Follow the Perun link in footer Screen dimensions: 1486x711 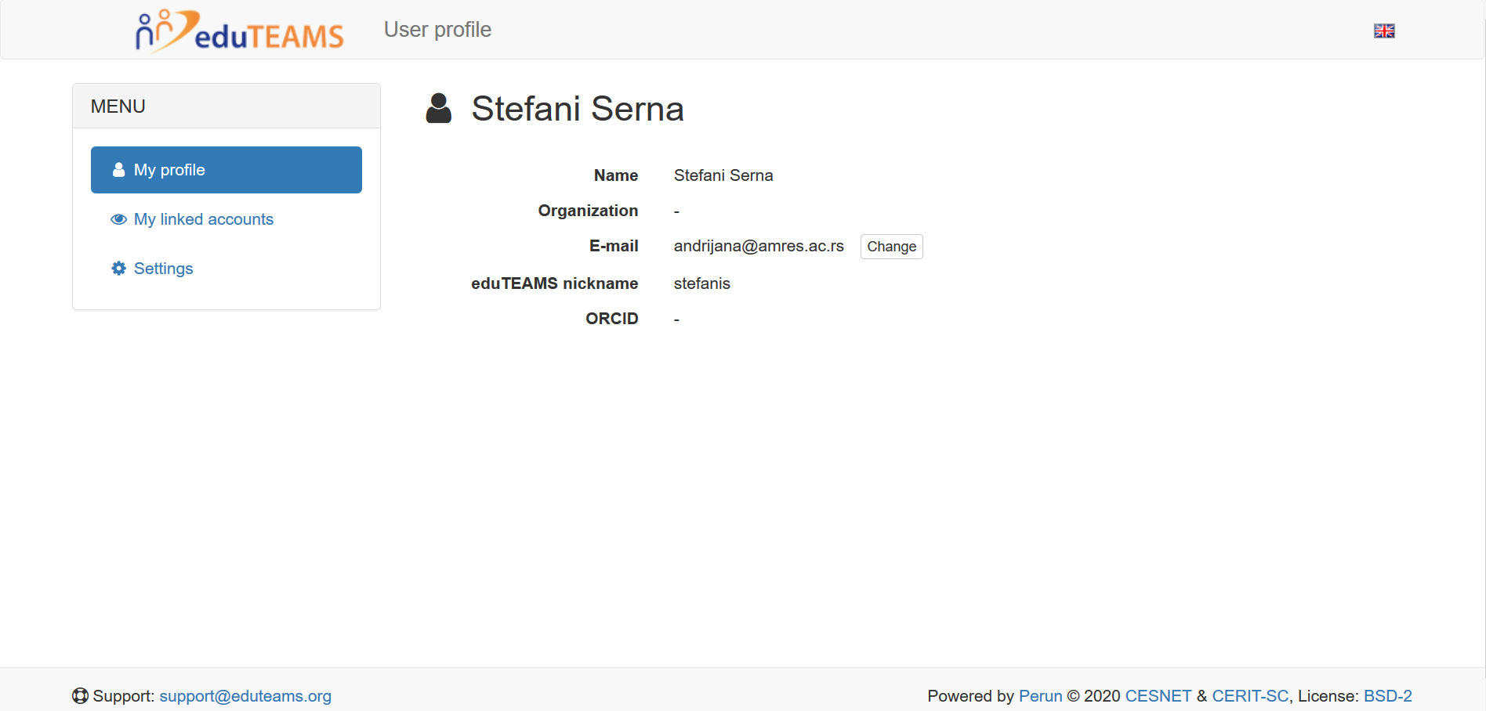point(1040,696)
